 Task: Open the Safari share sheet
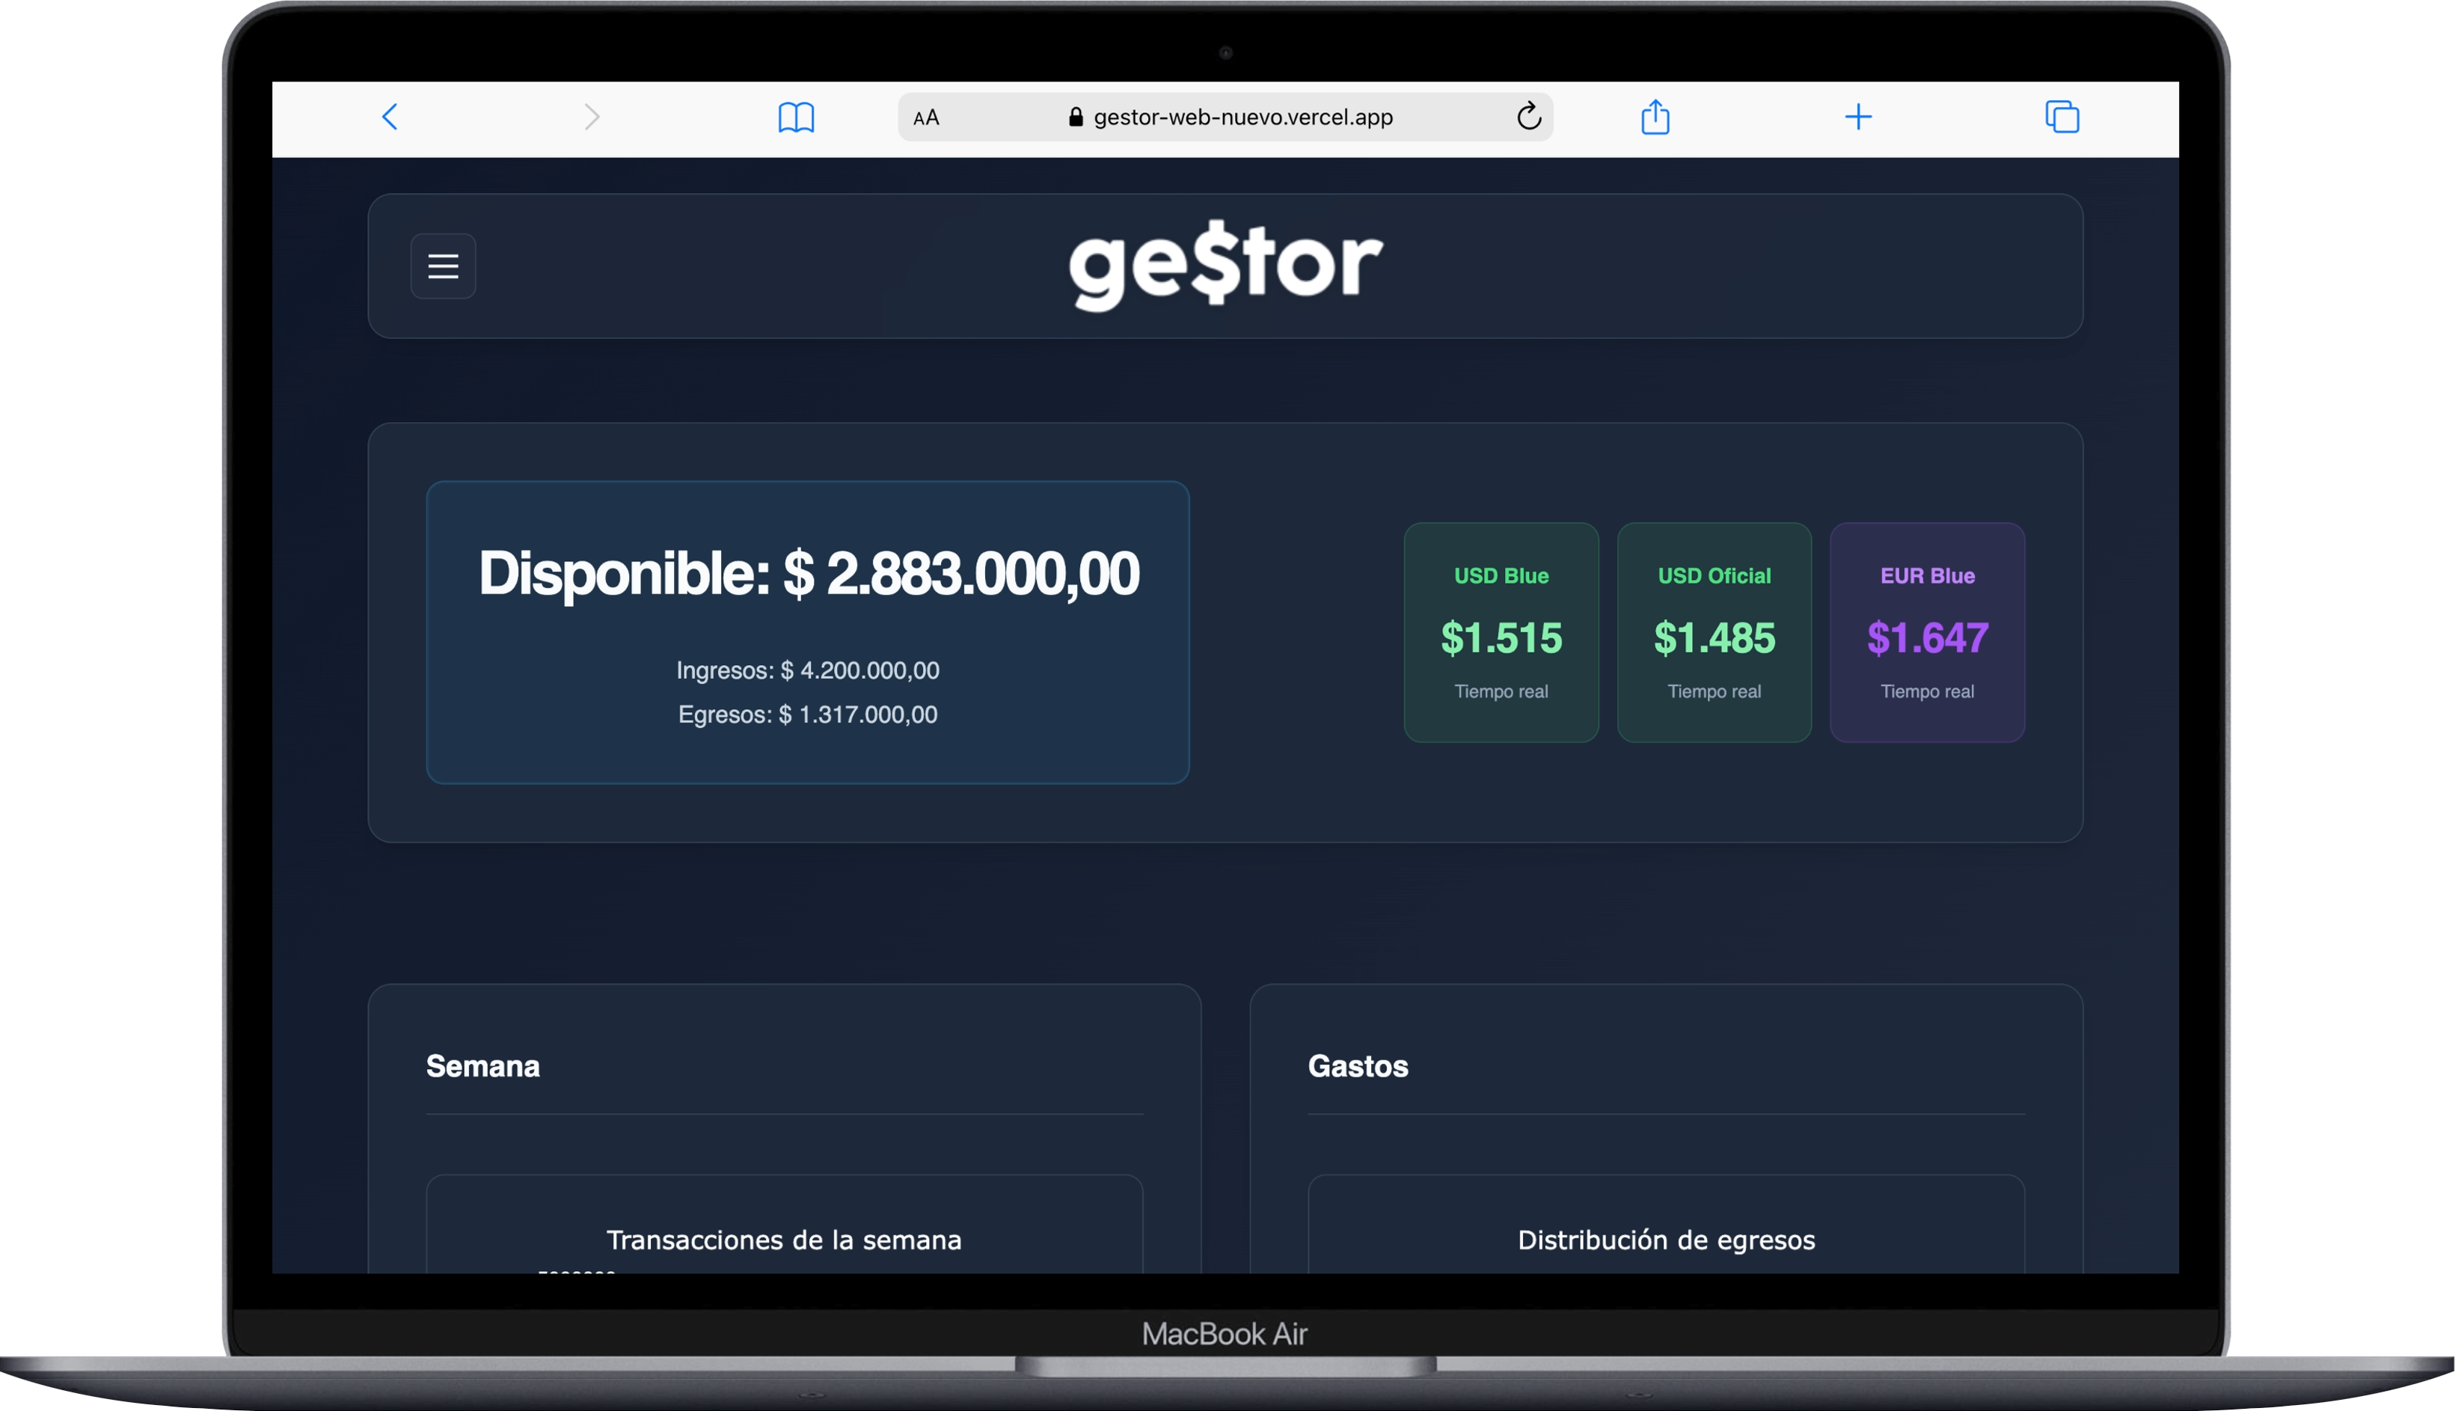click(x=1655, y=116)
